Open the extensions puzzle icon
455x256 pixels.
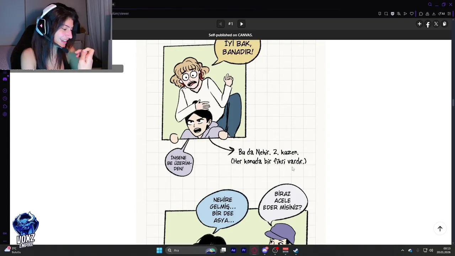coord(421,14)
